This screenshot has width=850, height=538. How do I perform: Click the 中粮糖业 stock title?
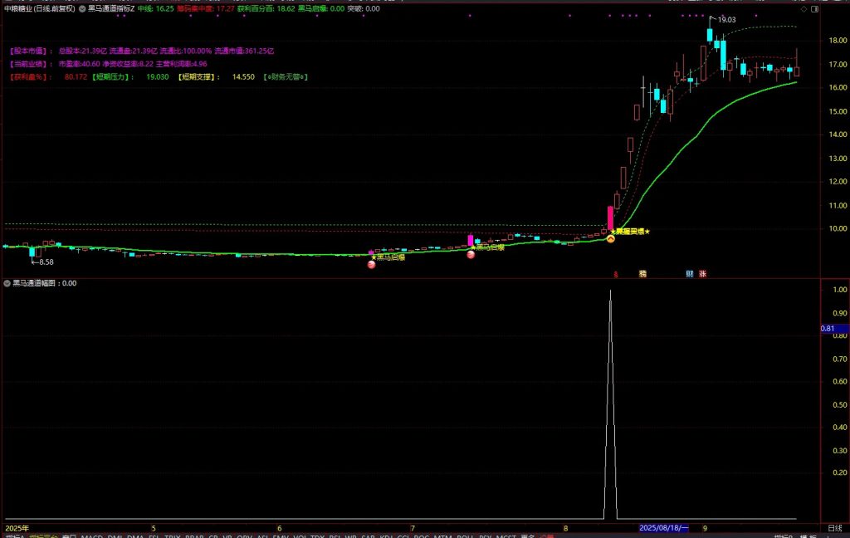(38, 8)
